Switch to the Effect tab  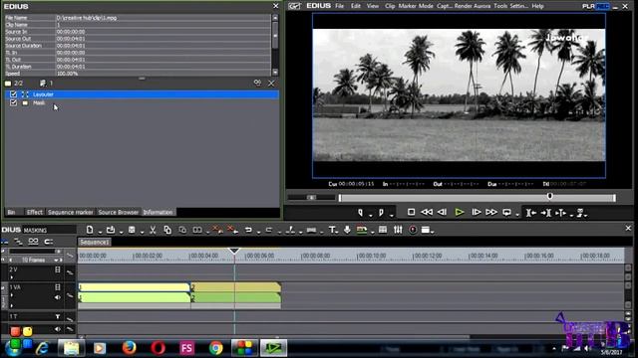click(x=35, y=212)
